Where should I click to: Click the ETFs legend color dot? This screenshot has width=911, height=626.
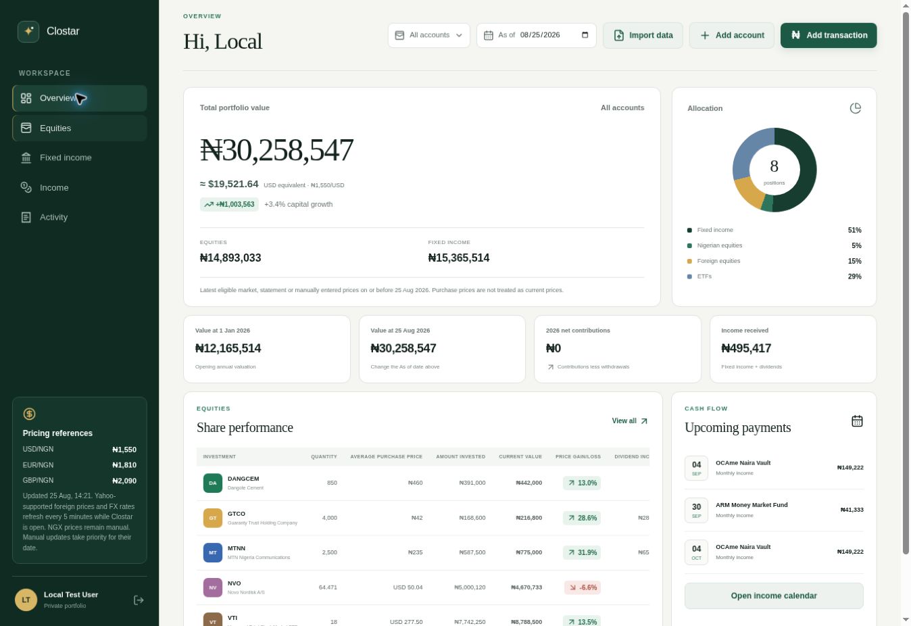click(x=689, y=276)
